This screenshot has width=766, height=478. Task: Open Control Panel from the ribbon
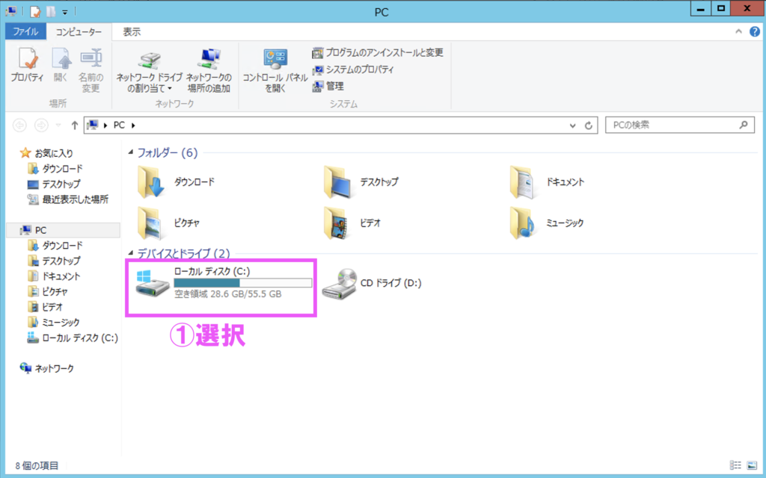tap(275, 70)
